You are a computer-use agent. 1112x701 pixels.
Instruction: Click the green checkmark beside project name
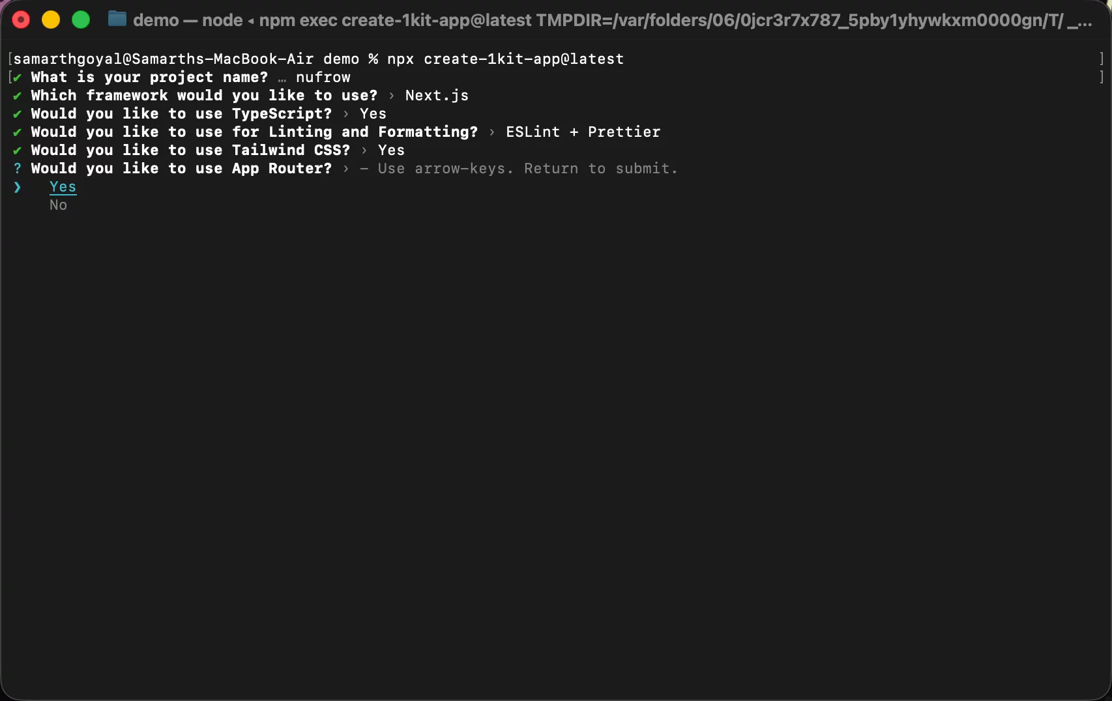coord(18,78)
